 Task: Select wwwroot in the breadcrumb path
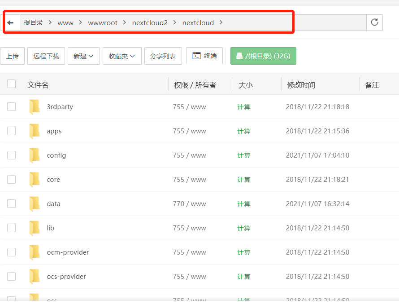103,22
